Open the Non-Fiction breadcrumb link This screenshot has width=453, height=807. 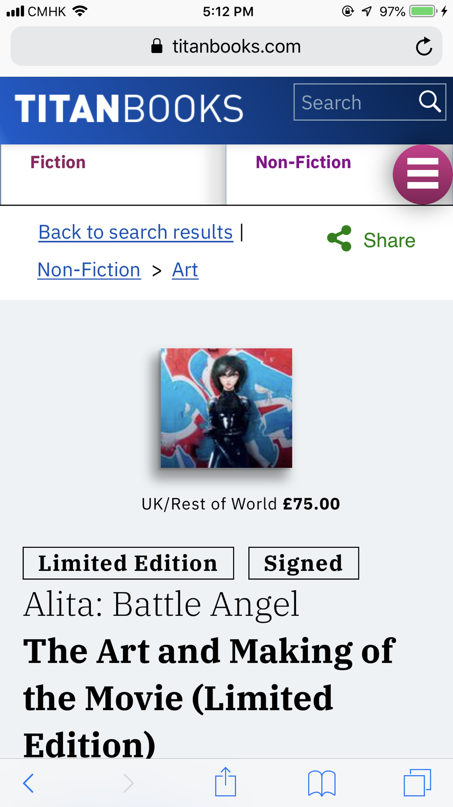[89, 270]
